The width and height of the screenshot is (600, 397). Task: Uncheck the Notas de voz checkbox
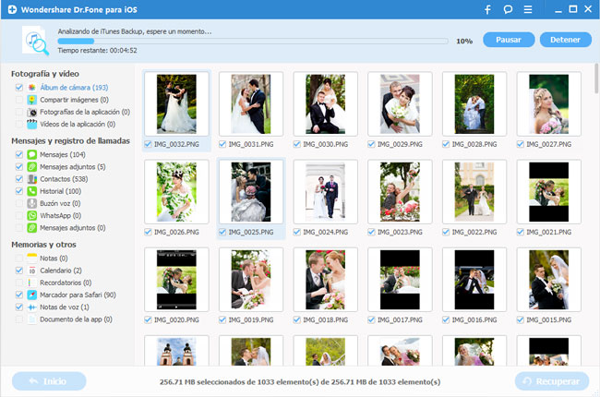pyautogui.click(x=19, y=307)
